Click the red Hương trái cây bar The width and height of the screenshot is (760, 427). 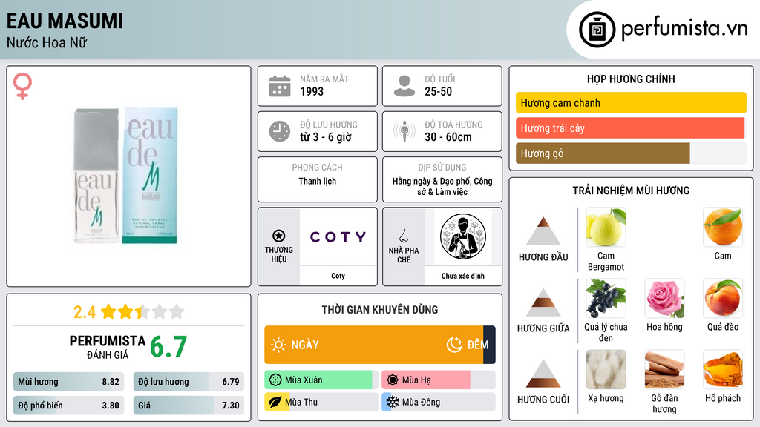630,128
